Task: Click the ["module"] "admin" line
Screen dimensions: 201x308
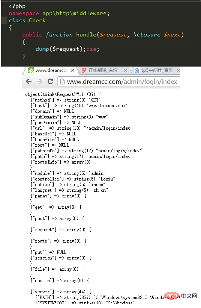Action: point(68,173)
